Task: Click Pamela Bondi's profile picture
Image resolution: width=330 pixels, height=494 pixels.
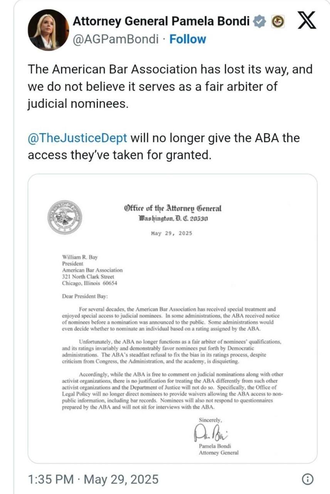Action: tap(47, 29)
